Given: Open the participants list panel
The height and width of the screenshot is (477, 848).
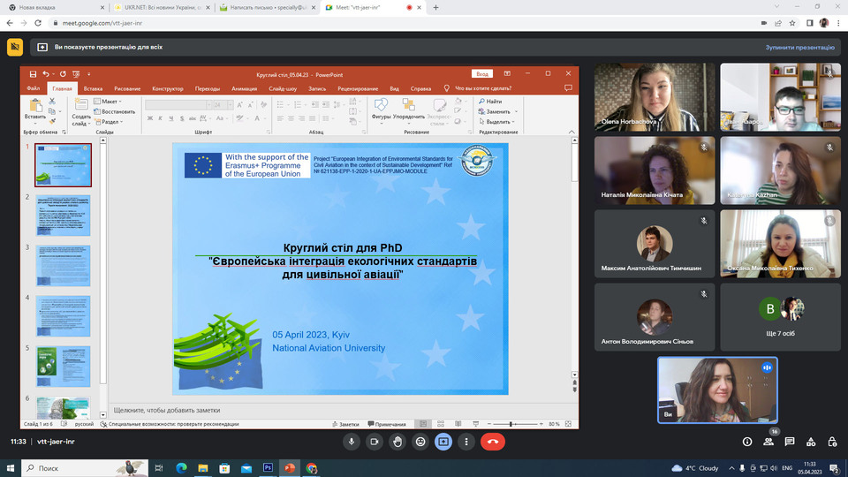Looking at the screenshot, I should (x=769, y=442).
